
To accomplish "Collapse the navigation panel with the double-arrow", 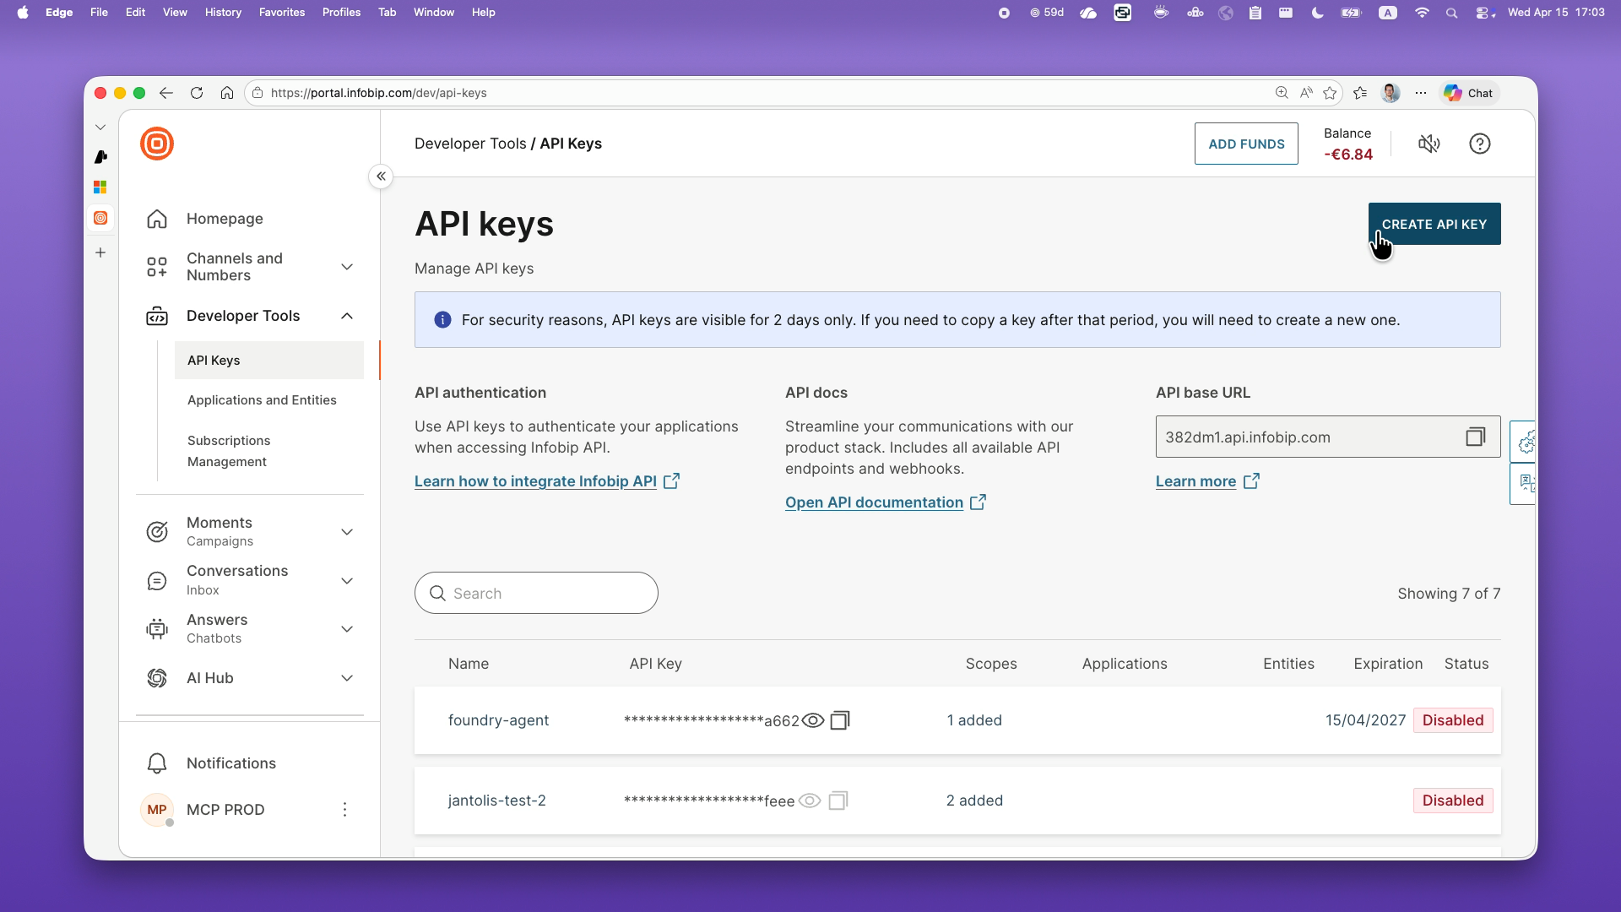I will [x=381, y=176].
